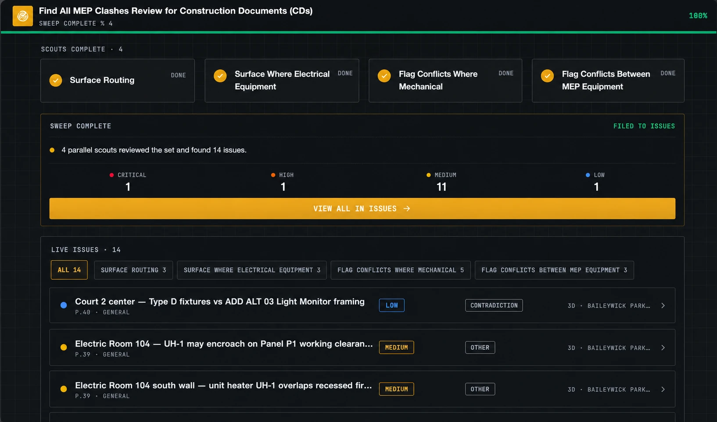
Task: Expand the south wall unit heater issue chevron
Action: [x=663, y=389]
